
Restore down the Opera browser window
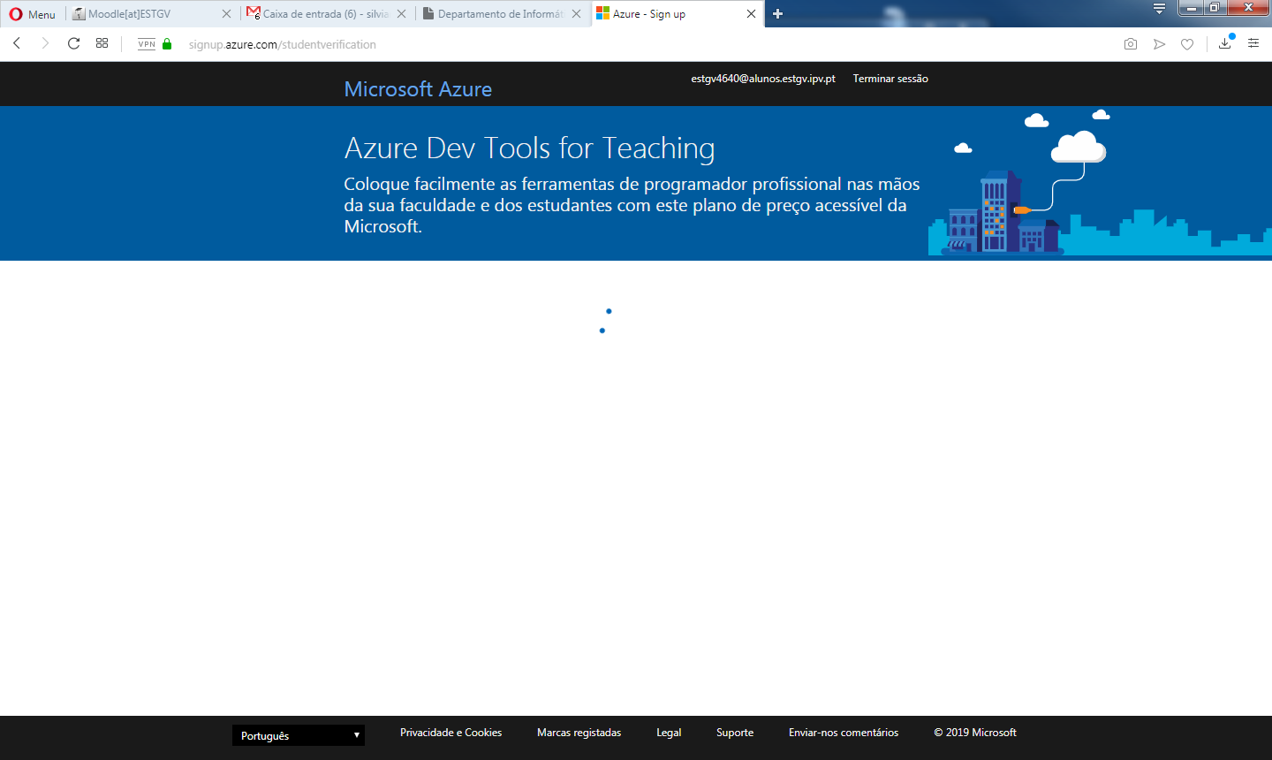click(x=1215, y=8)
